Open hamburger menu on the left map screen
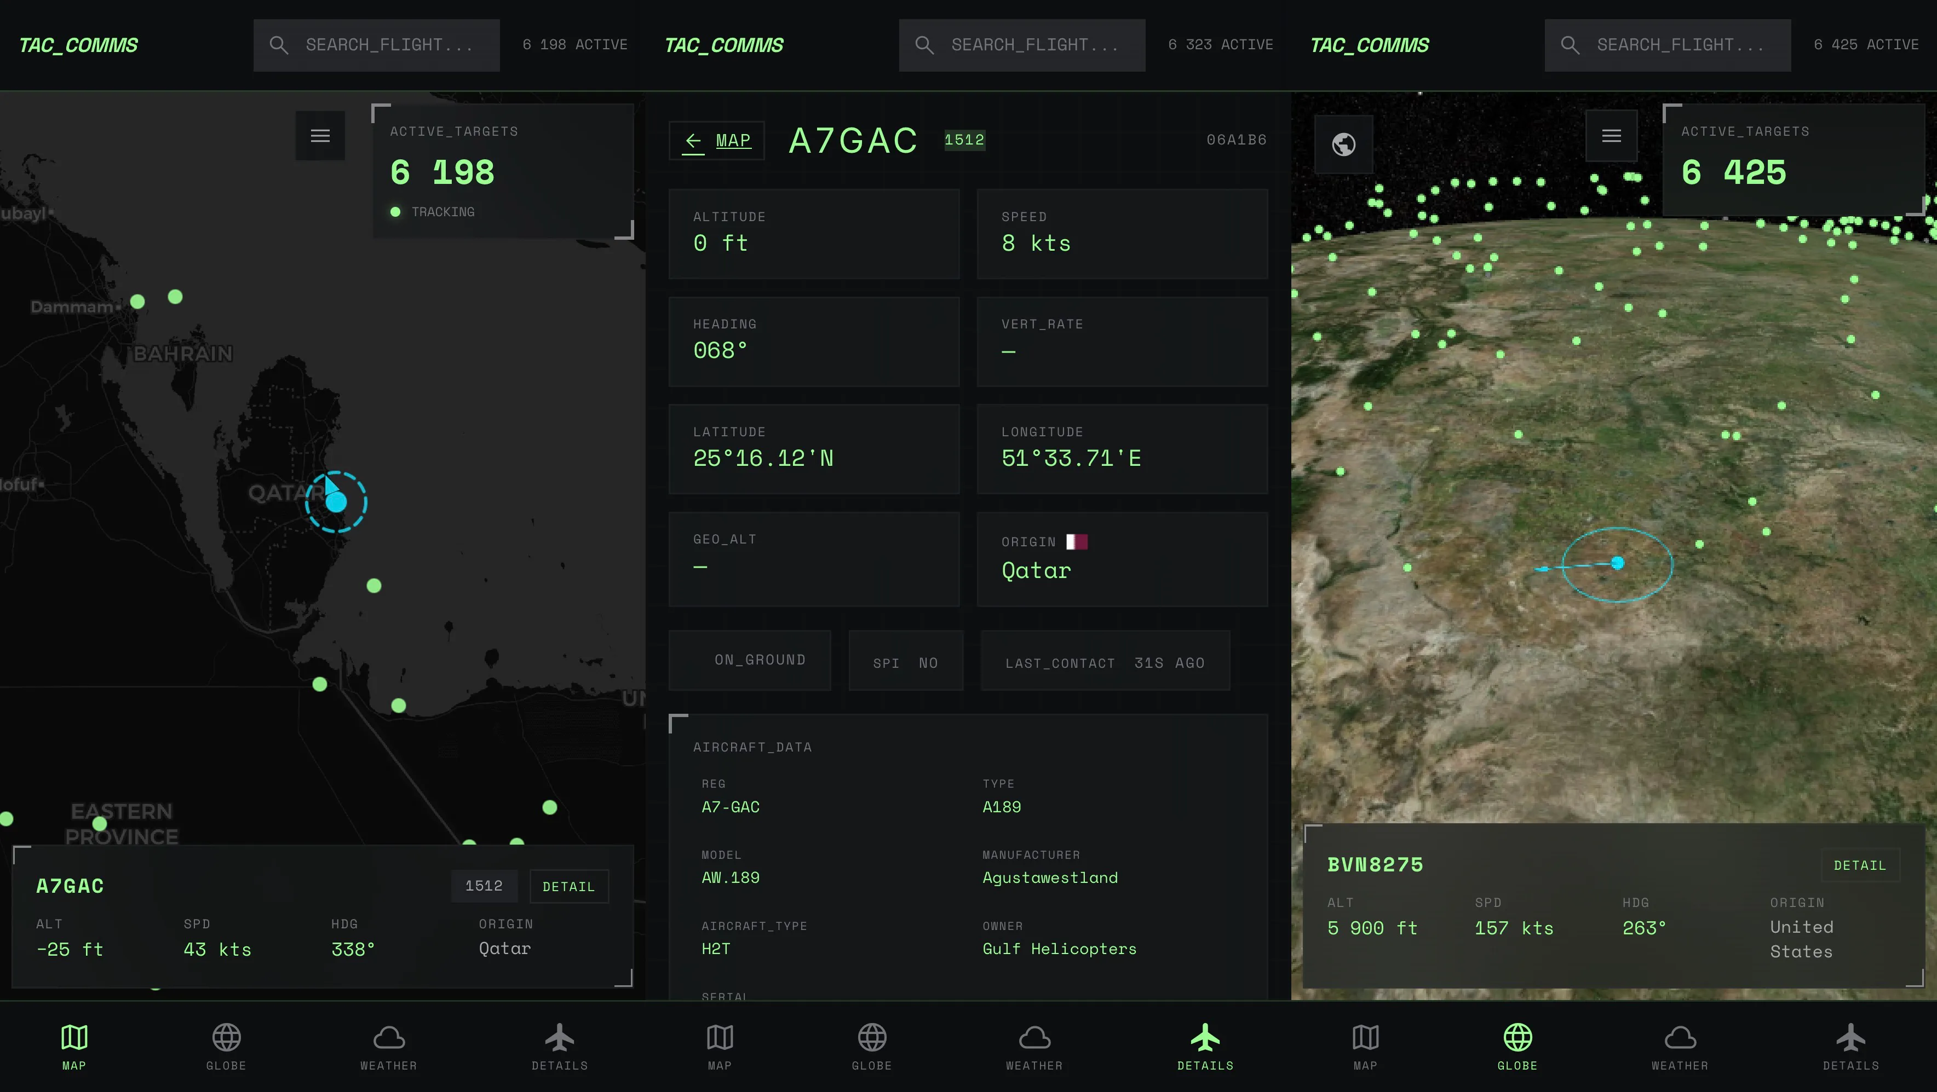The image size is (1937, 1092). [x=320, y=135]
